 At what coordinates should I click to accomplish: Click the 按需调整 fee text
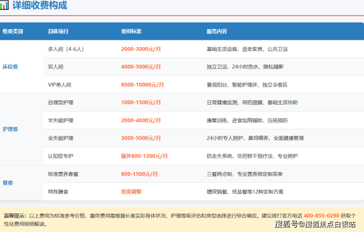point(131,192)
